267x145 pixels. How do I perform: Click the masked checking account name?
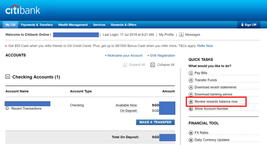pyautogui.click(x=27, y=104)
